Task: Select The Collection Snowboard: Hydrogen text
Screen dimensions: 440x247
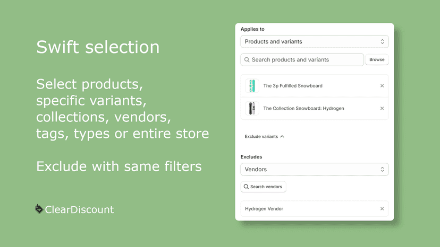Action: click(x=303, y=108)
